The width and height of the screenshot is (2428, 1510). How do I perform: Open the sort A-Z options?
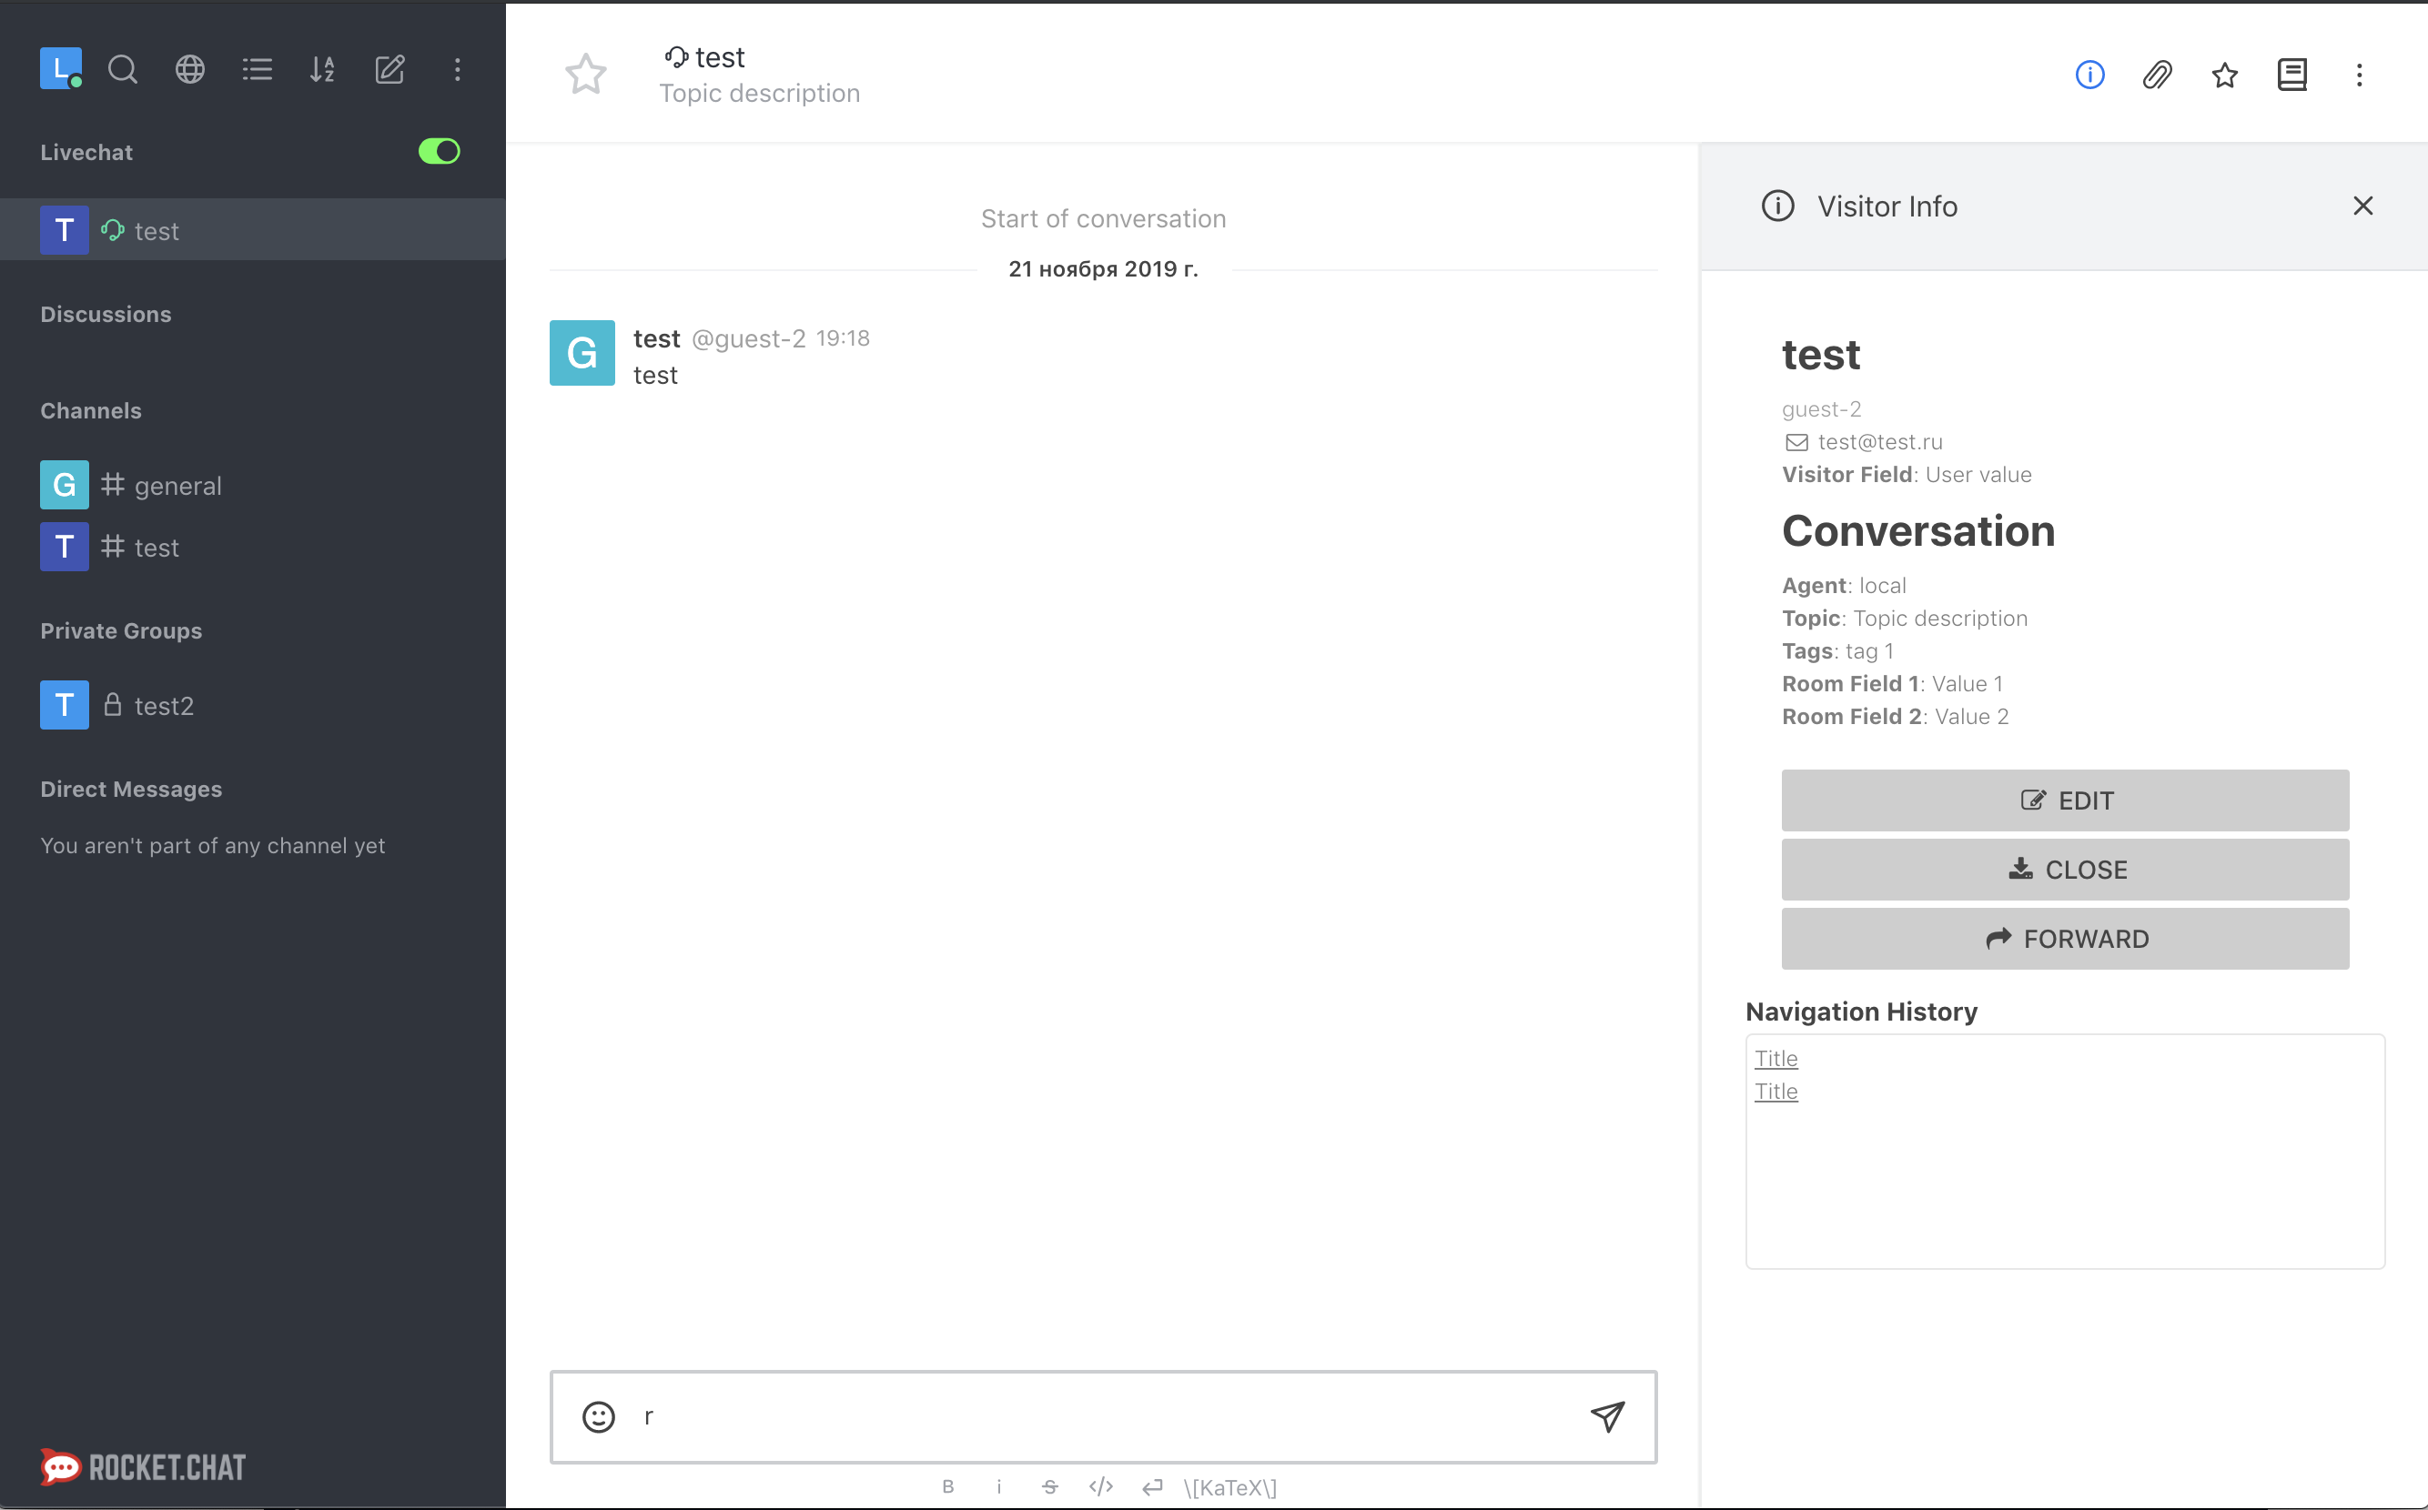[x=322, y=70]
